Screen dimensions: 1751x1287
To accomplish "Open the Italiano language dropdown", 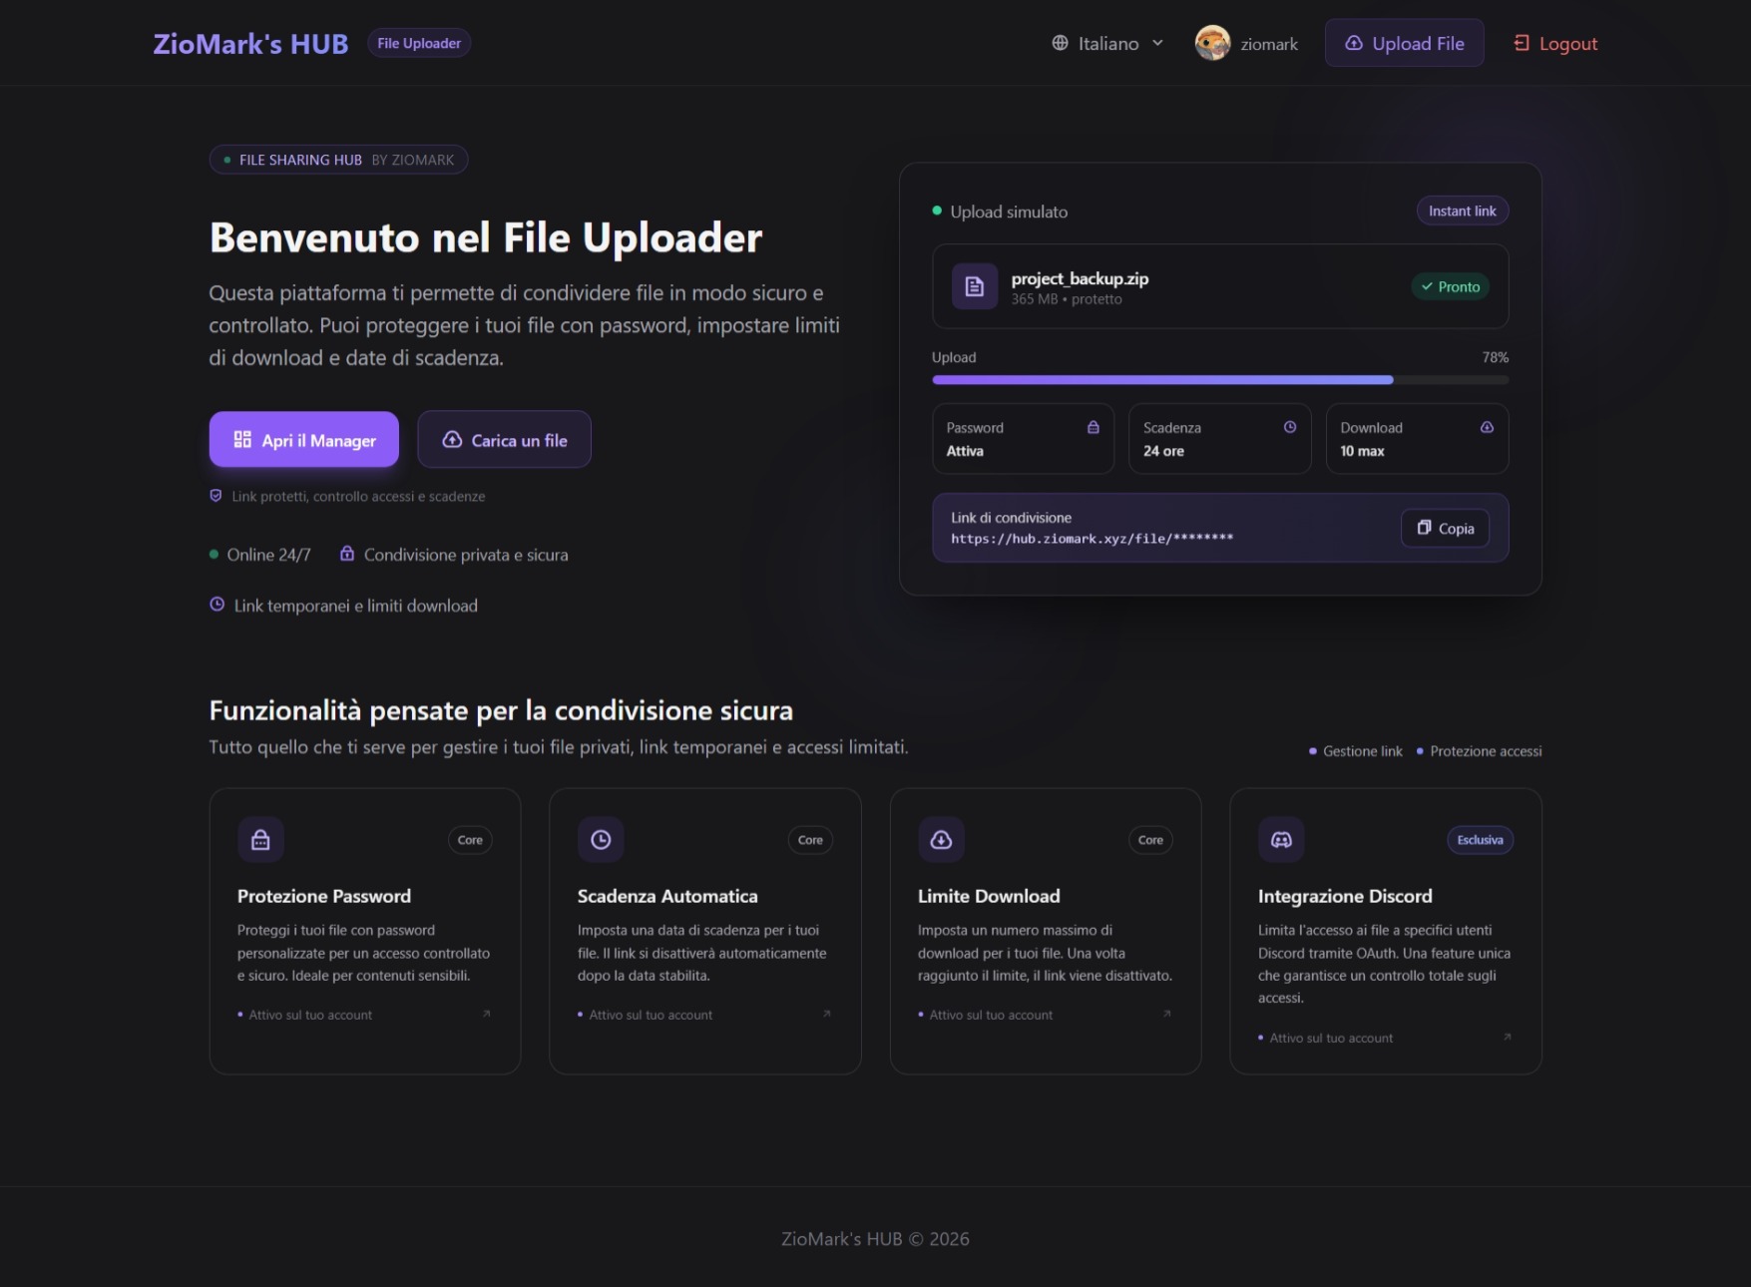I will [1105, 43].
